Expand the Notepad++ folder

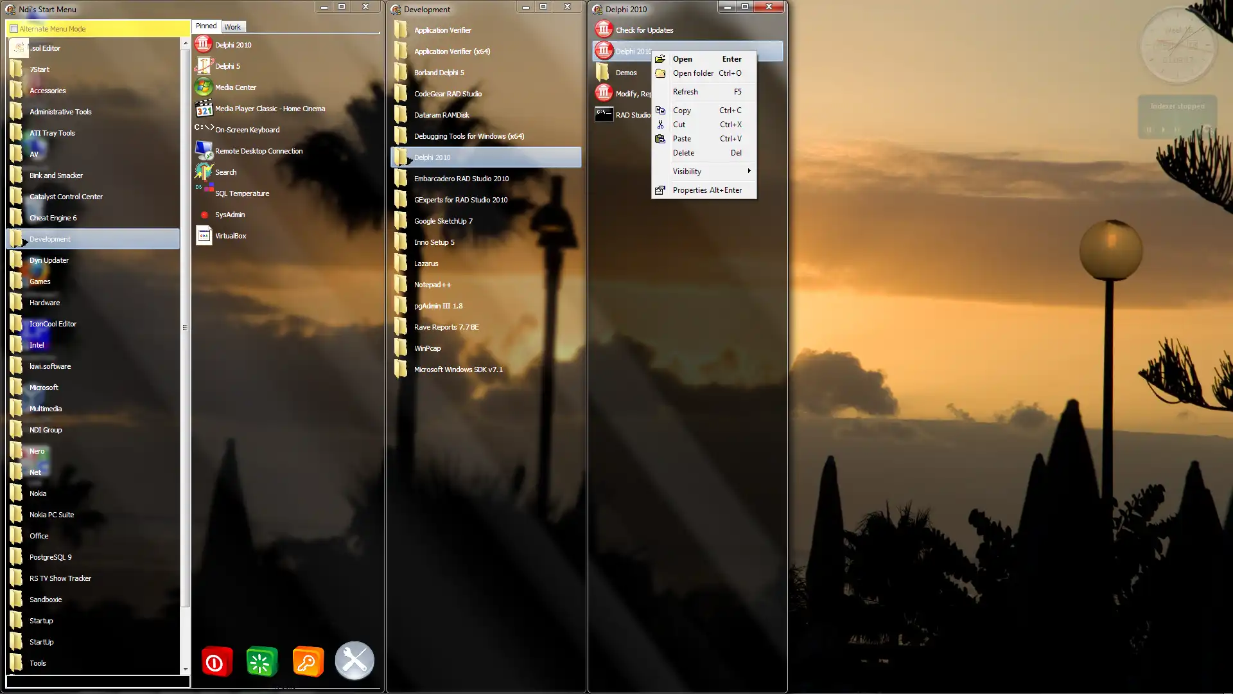pyautogui.click(x=485, y=285)
